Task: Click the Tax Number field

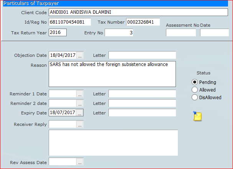Action: point(143,22)
